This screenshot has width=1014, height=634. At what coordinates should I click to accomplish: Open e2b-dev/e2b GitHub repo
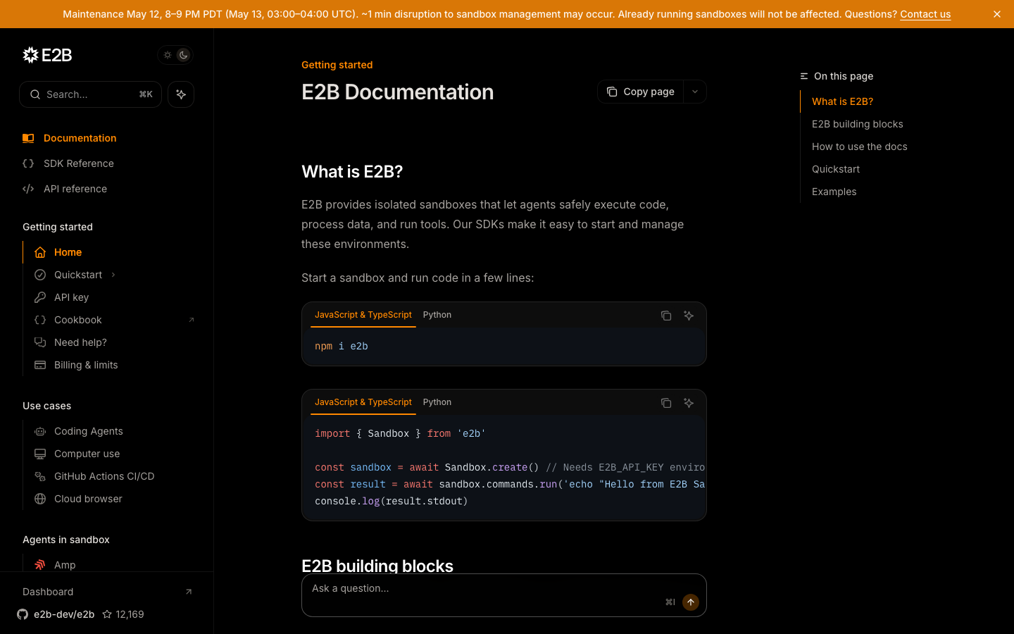pyautogui.click(x=56, y=614)
